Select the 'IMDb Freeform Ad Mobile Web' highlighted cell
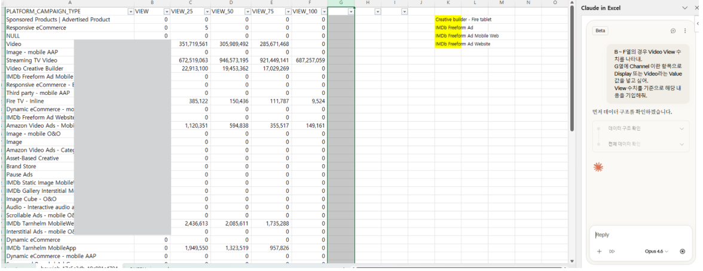Image resolution: width=703 pixels, height=271 pixels. 448,36
